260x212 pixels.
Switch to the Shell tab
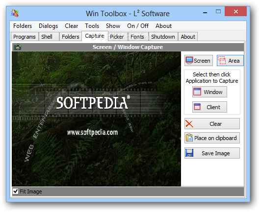click(x=49, y=37)
